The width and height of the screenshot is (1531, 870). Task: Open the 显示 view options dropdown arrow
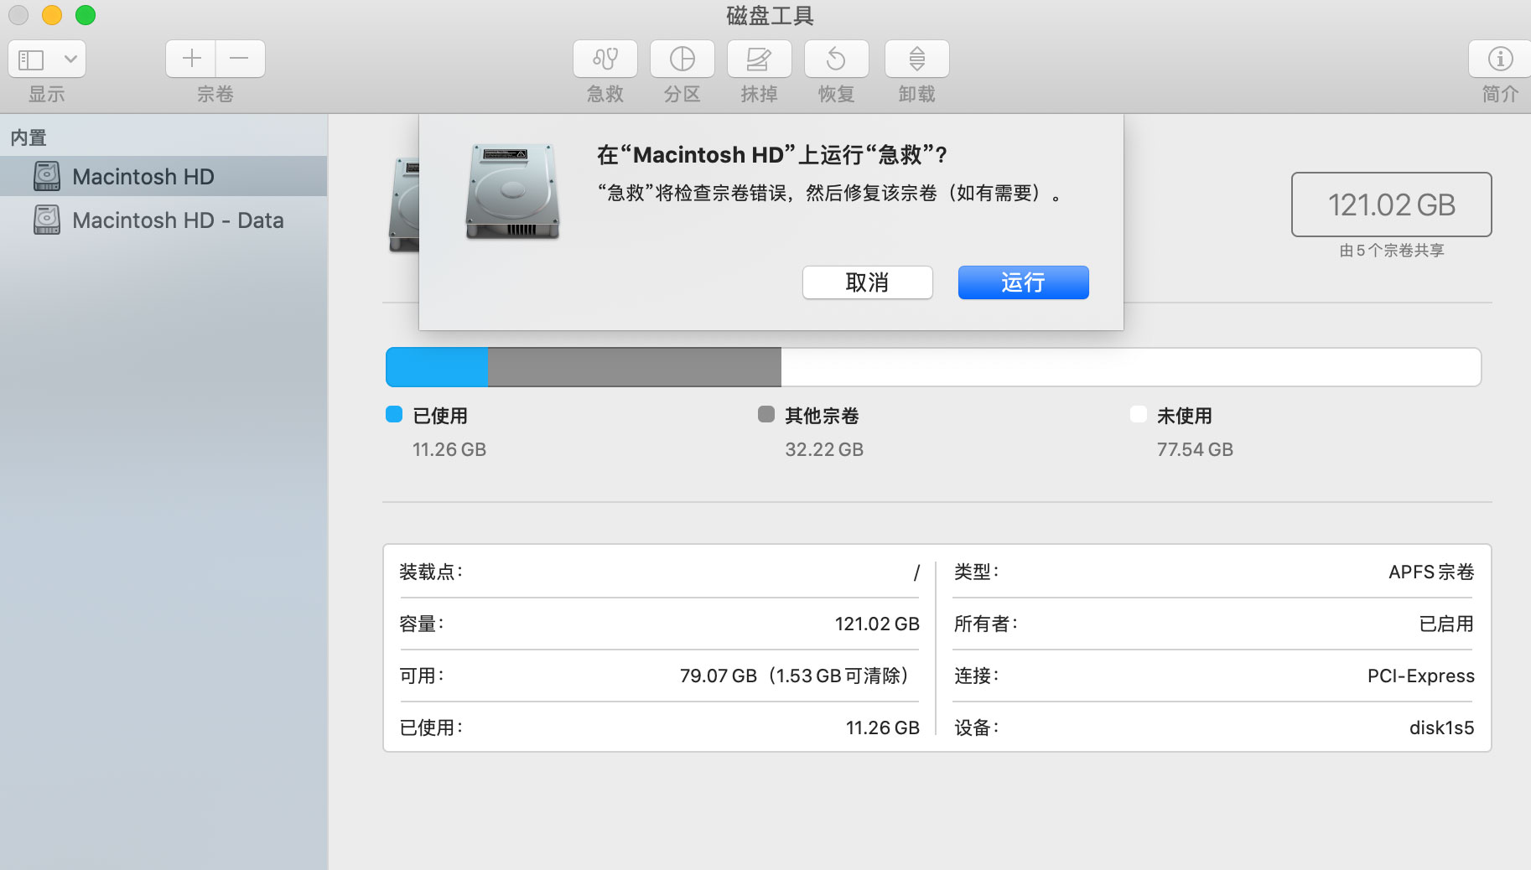71,59
